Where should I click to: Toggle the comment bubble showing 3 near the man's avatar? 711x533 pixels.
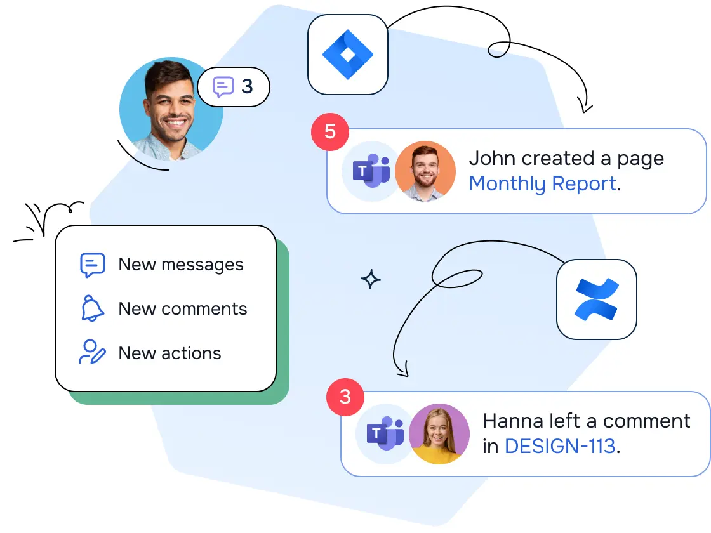[x=234, y=87]
